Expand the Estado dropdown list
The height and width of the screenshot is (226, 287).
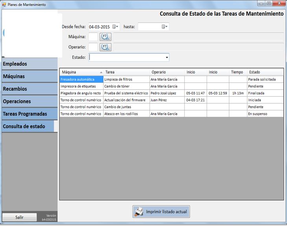167,58
